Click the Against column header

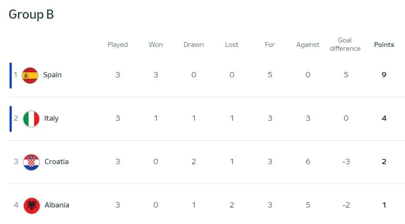(x=308, y=45)
